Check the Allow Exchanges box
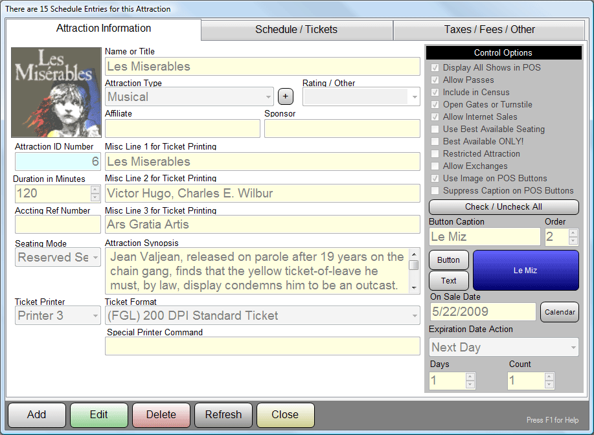 click(435, 166)
